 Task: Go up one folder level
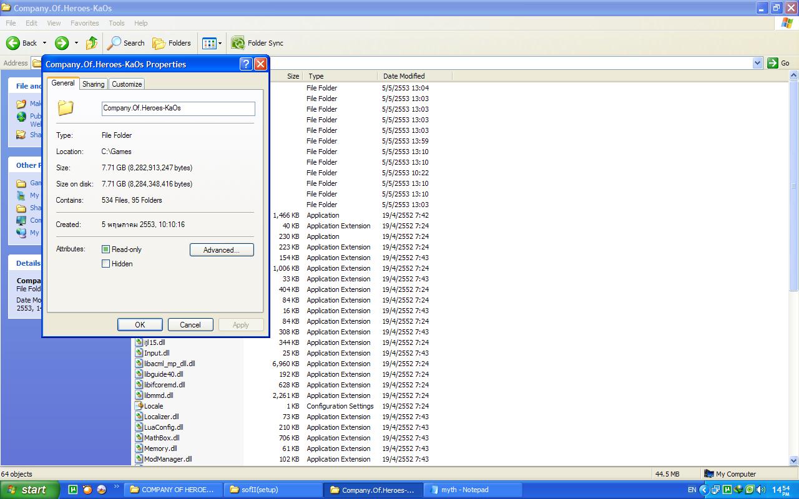[92, 43]
